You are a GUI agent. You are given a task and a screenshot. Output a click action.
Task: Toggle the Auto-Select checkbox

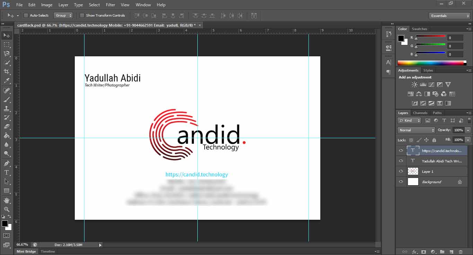[26, 16]
